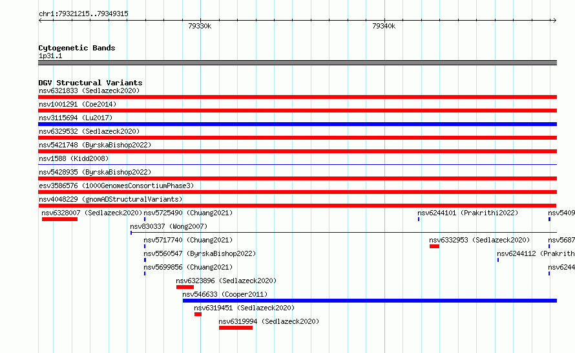Select the thick blue bar of nsv546633
This screenshot has width=575, height=353.
point(370,301)
